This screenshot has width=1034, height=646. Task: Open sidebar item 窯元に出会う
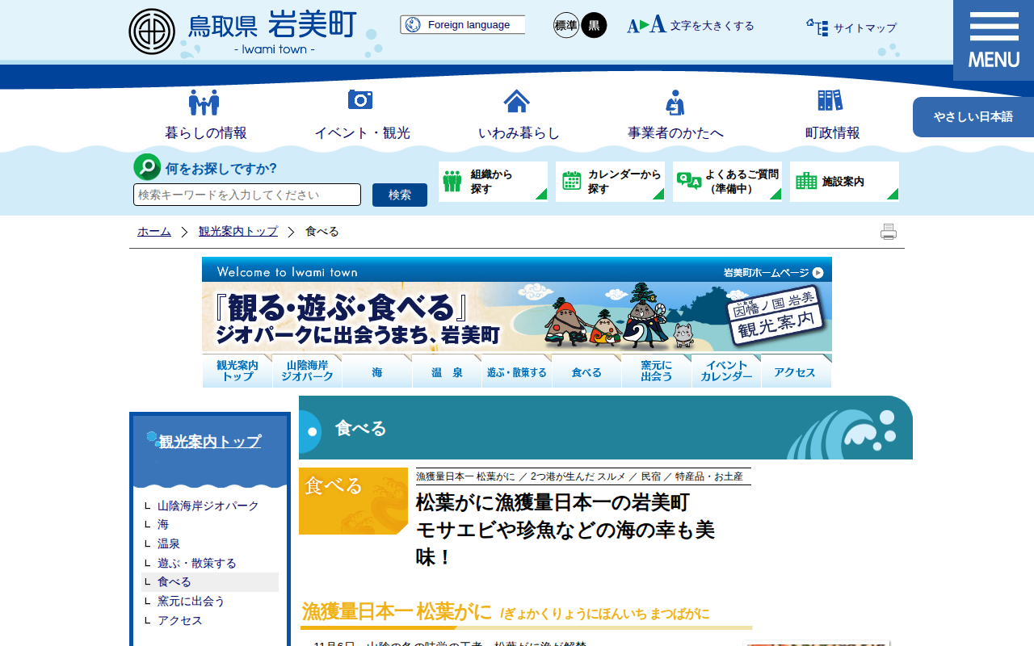click(x=191, y=602)
